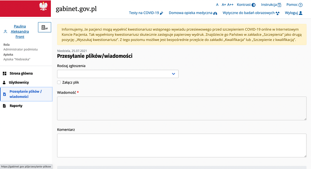
Task: Click the Komentarz field label
Action: (66, 130)
